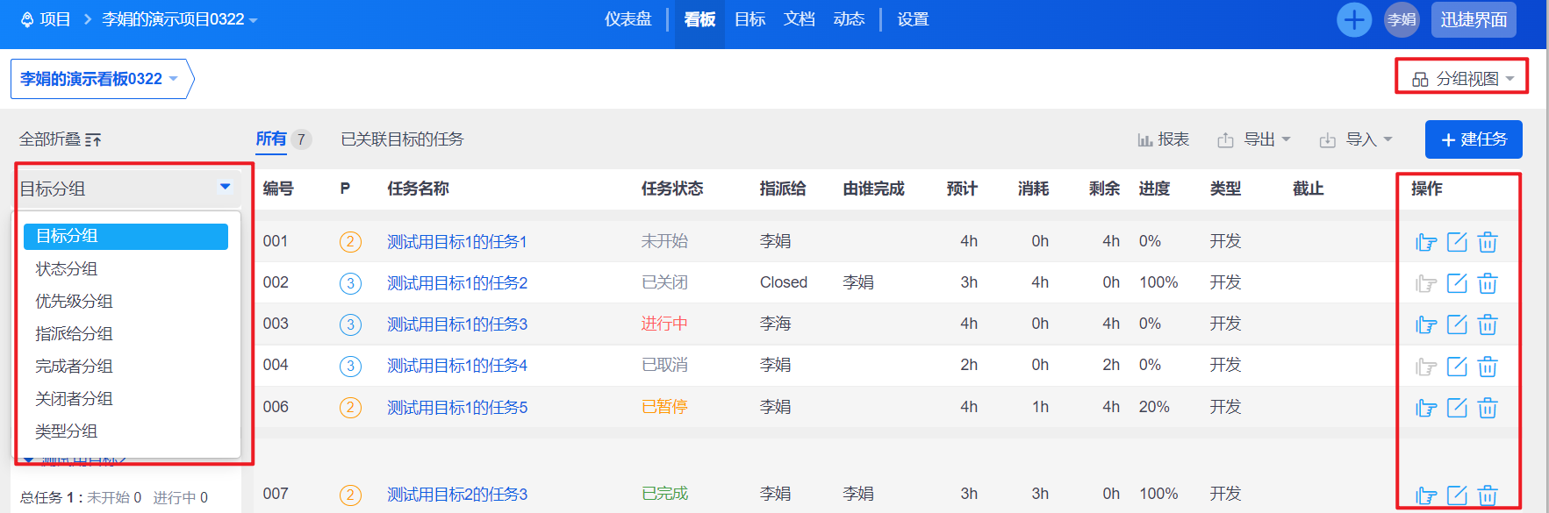The height and width of the screenshot is (513, 1549).
Task: Open the 报表 chart report
Action: point(1164,139)
